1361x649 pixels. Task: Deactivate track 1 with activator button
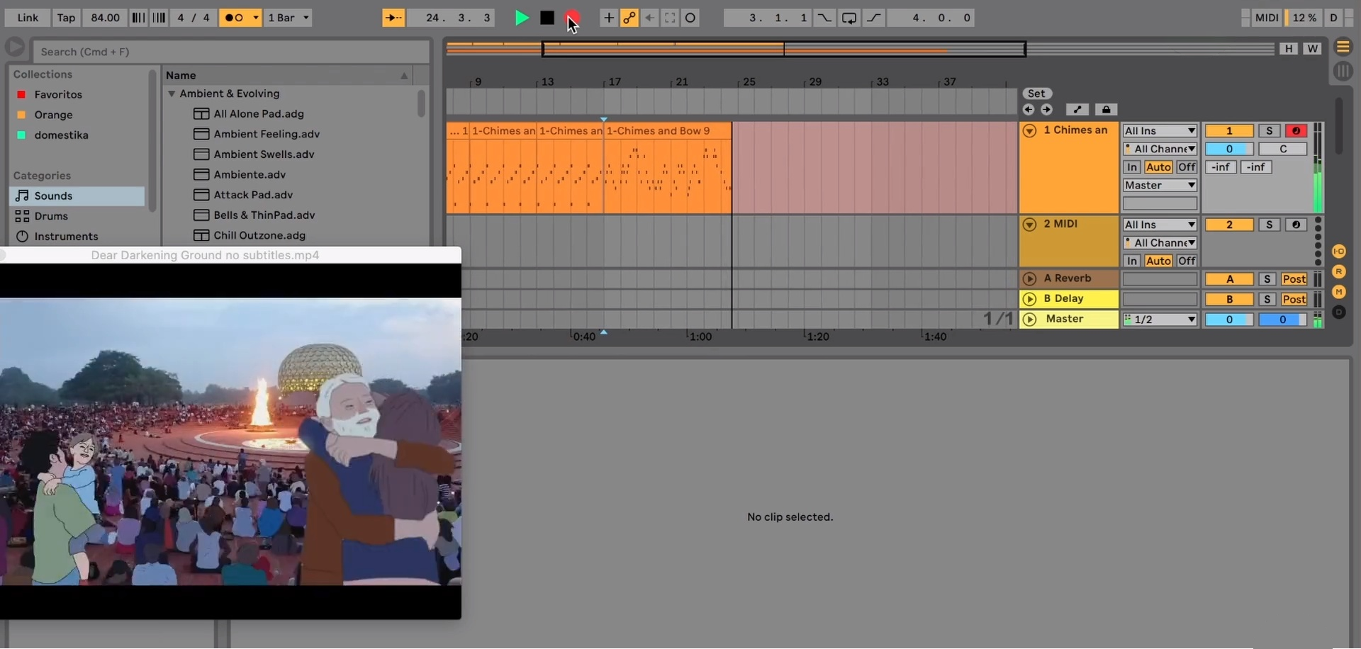click(1229, 131)
